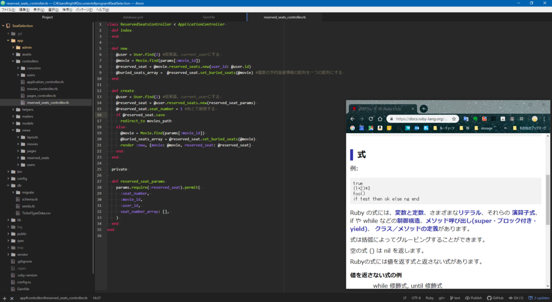This screenshot has height=302, width=552.
Task: Collapse the views folder
Action: 13,130
